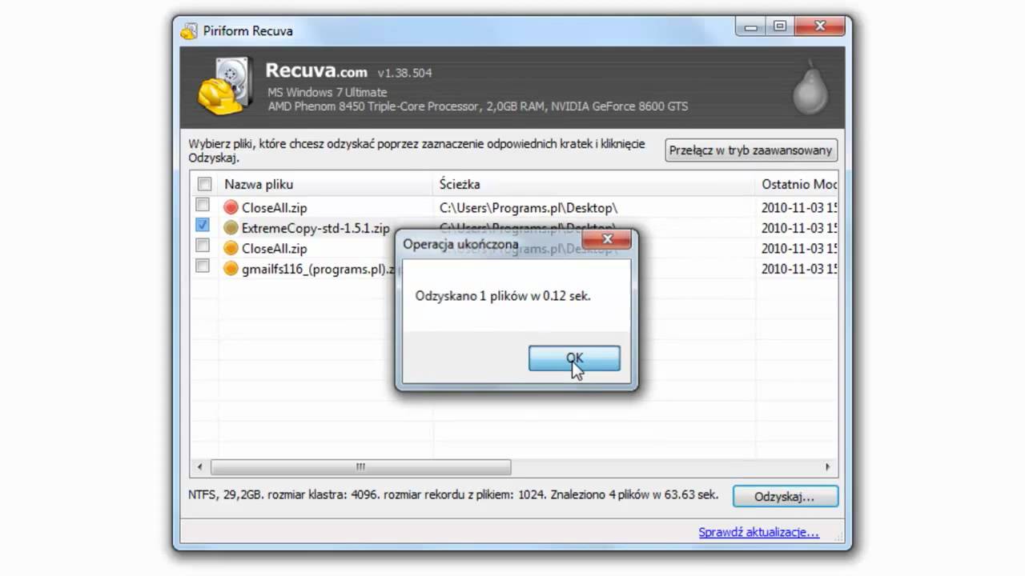Click the version v1.38.504 text

point(405,73)
